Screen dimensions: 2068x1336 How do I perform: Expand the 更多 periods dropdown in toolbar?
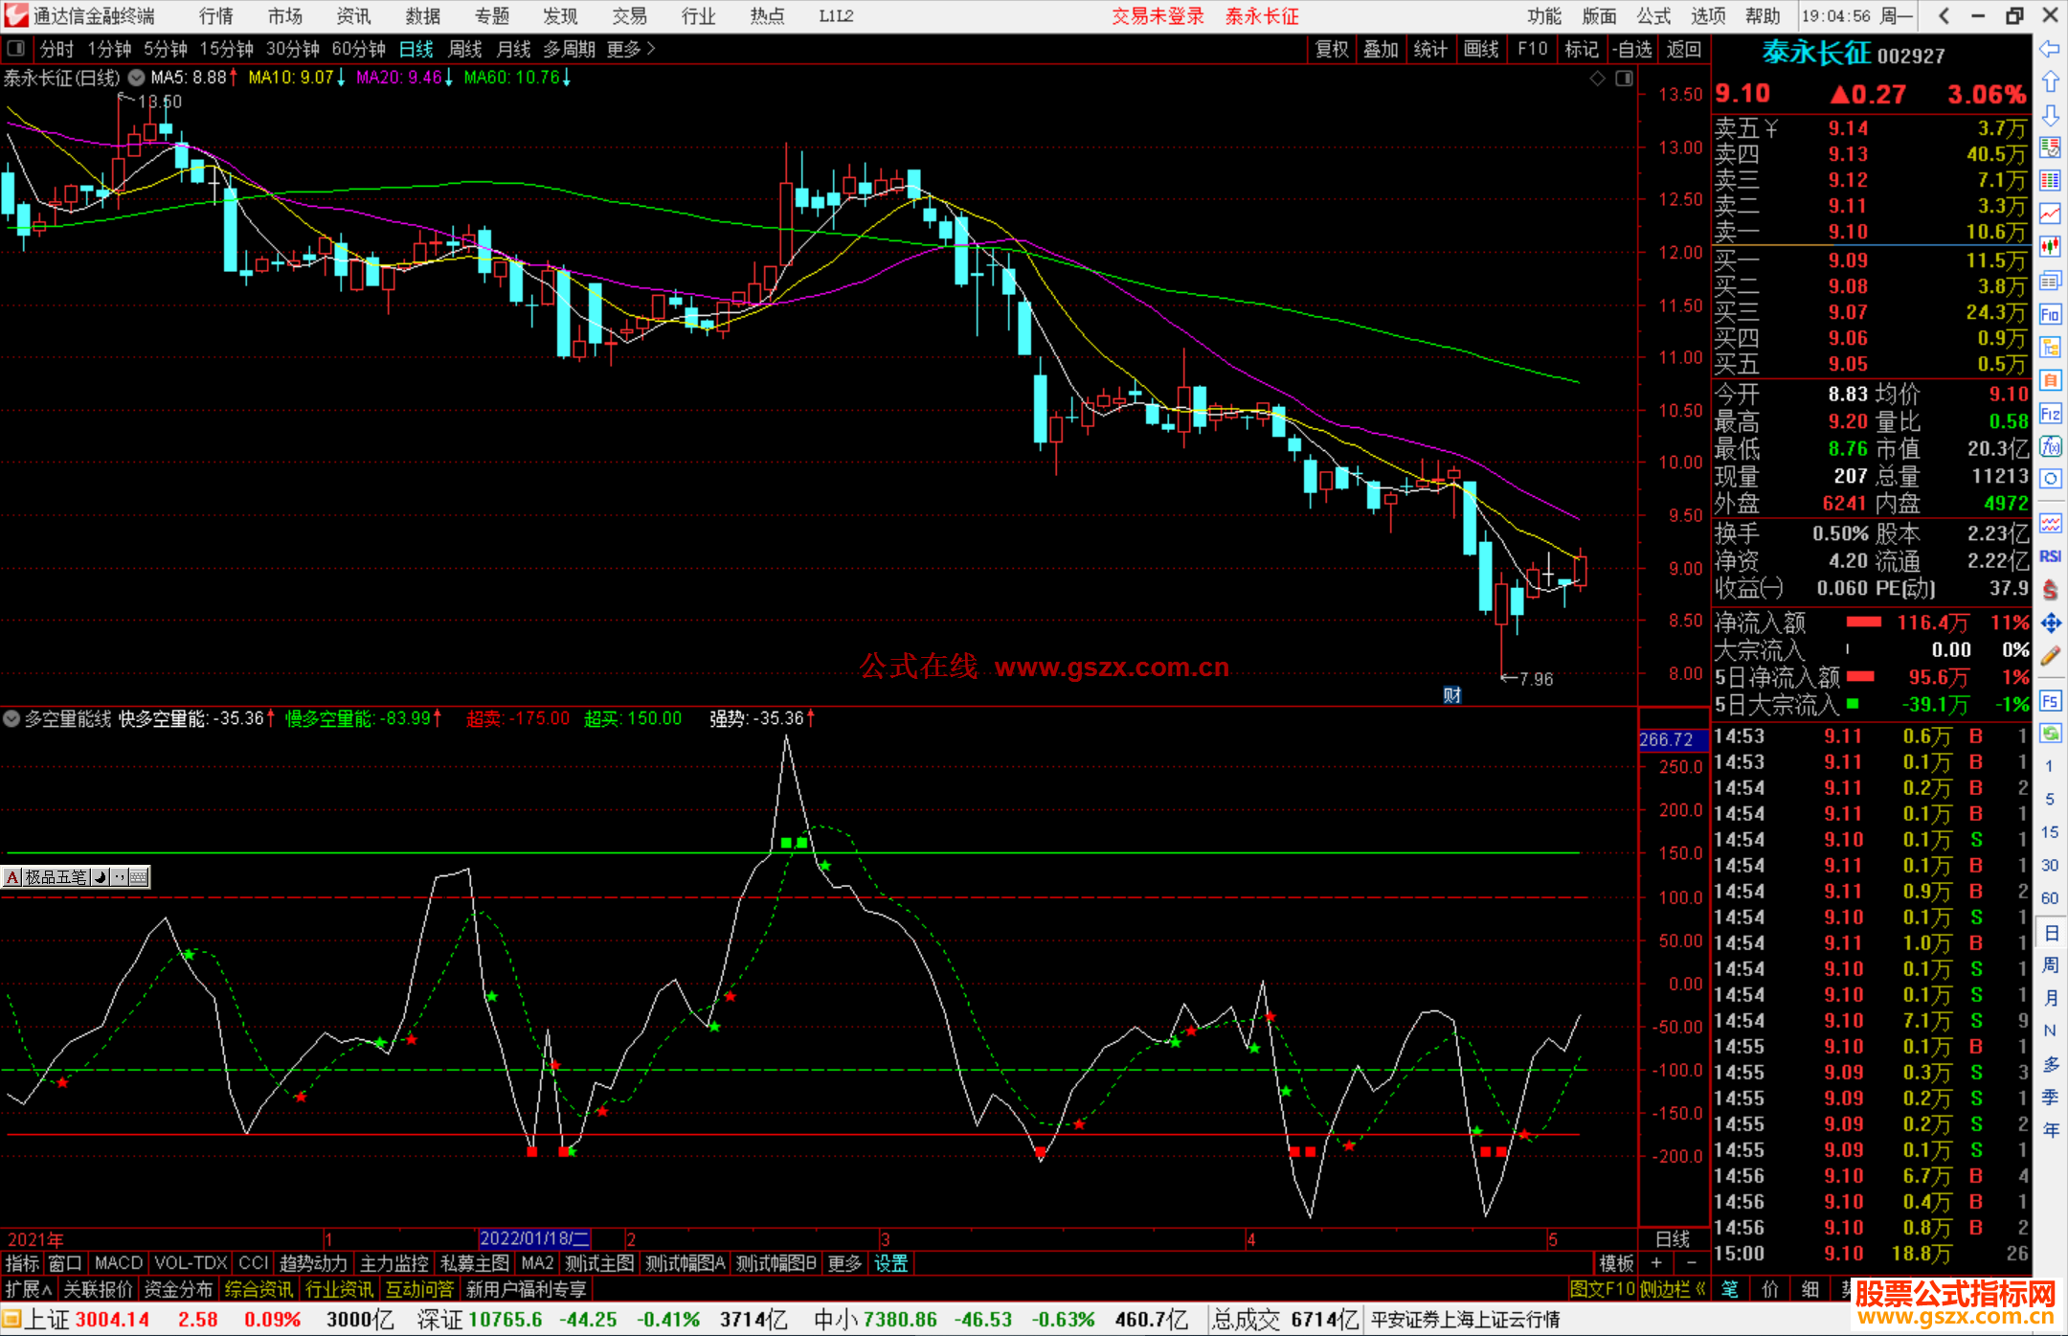(631, 49)
